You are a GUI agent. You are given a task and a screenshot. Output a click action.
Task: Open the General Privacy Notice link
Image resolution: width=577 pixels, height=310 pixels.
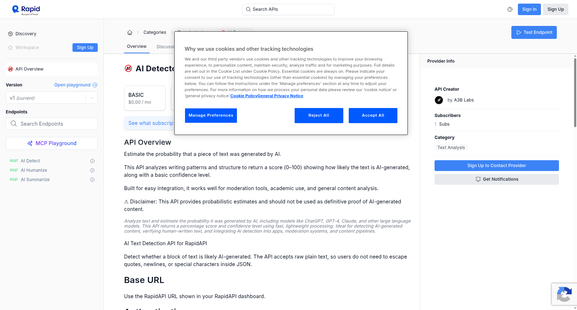[280, 96]
